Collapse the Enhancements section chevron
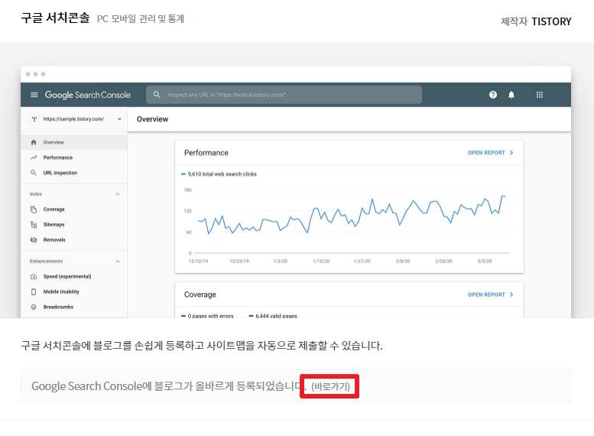Image resolution: width=594 pixels, height=436 pixels. pyautogui.click(x=118, y=262)
